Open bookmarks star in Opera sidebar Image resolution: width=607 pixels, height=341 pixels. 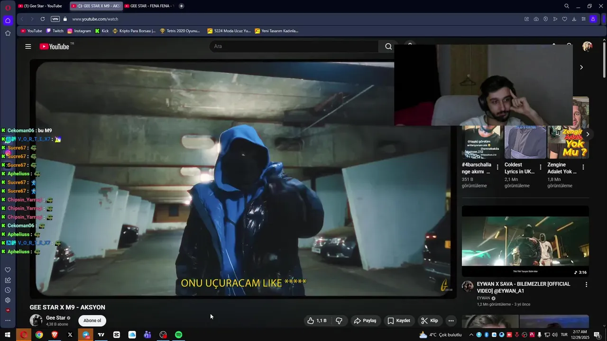click(8, 33)
